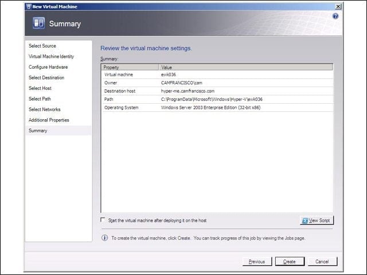This screenshot has height=275, width=367.
Task: Click the value ewk036
Action: 168,74
